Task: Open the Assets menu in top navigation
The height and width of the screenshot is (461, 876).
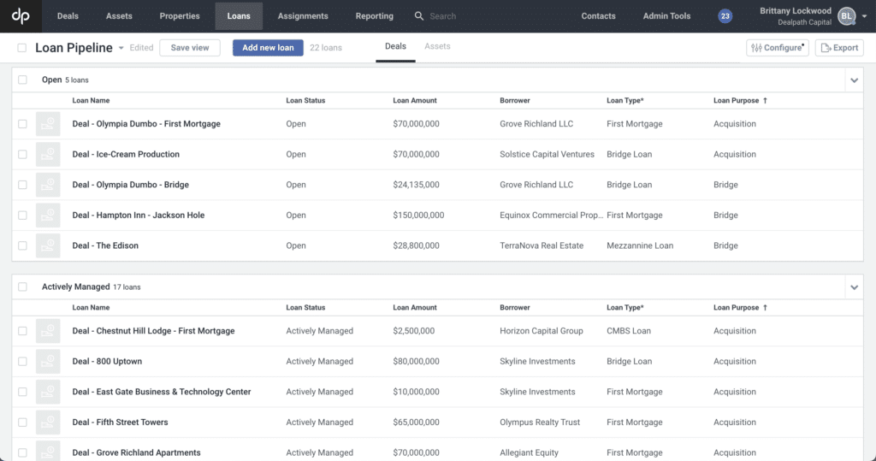Action: pyautogui.click(x=119, y=16)
